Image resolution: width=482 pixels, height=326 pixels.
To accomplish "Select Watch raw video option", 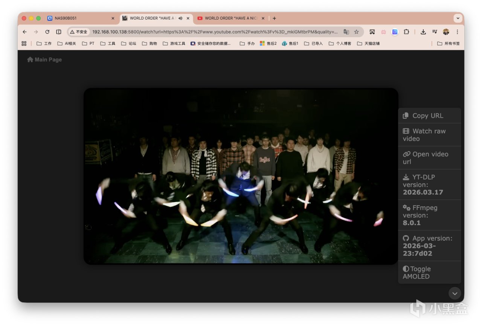I will point(430,135).
